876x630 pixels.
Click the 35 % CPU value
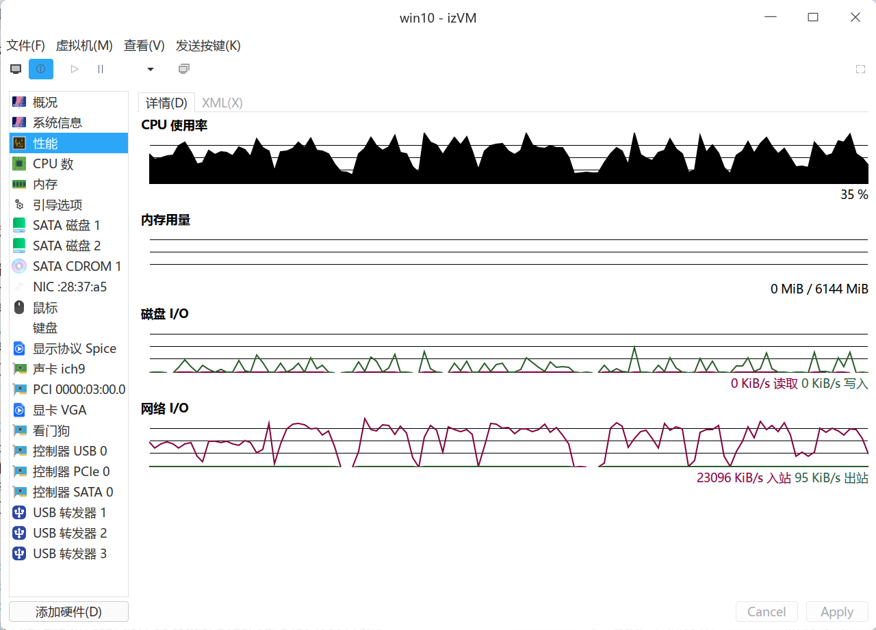click(x=854, y=195)
